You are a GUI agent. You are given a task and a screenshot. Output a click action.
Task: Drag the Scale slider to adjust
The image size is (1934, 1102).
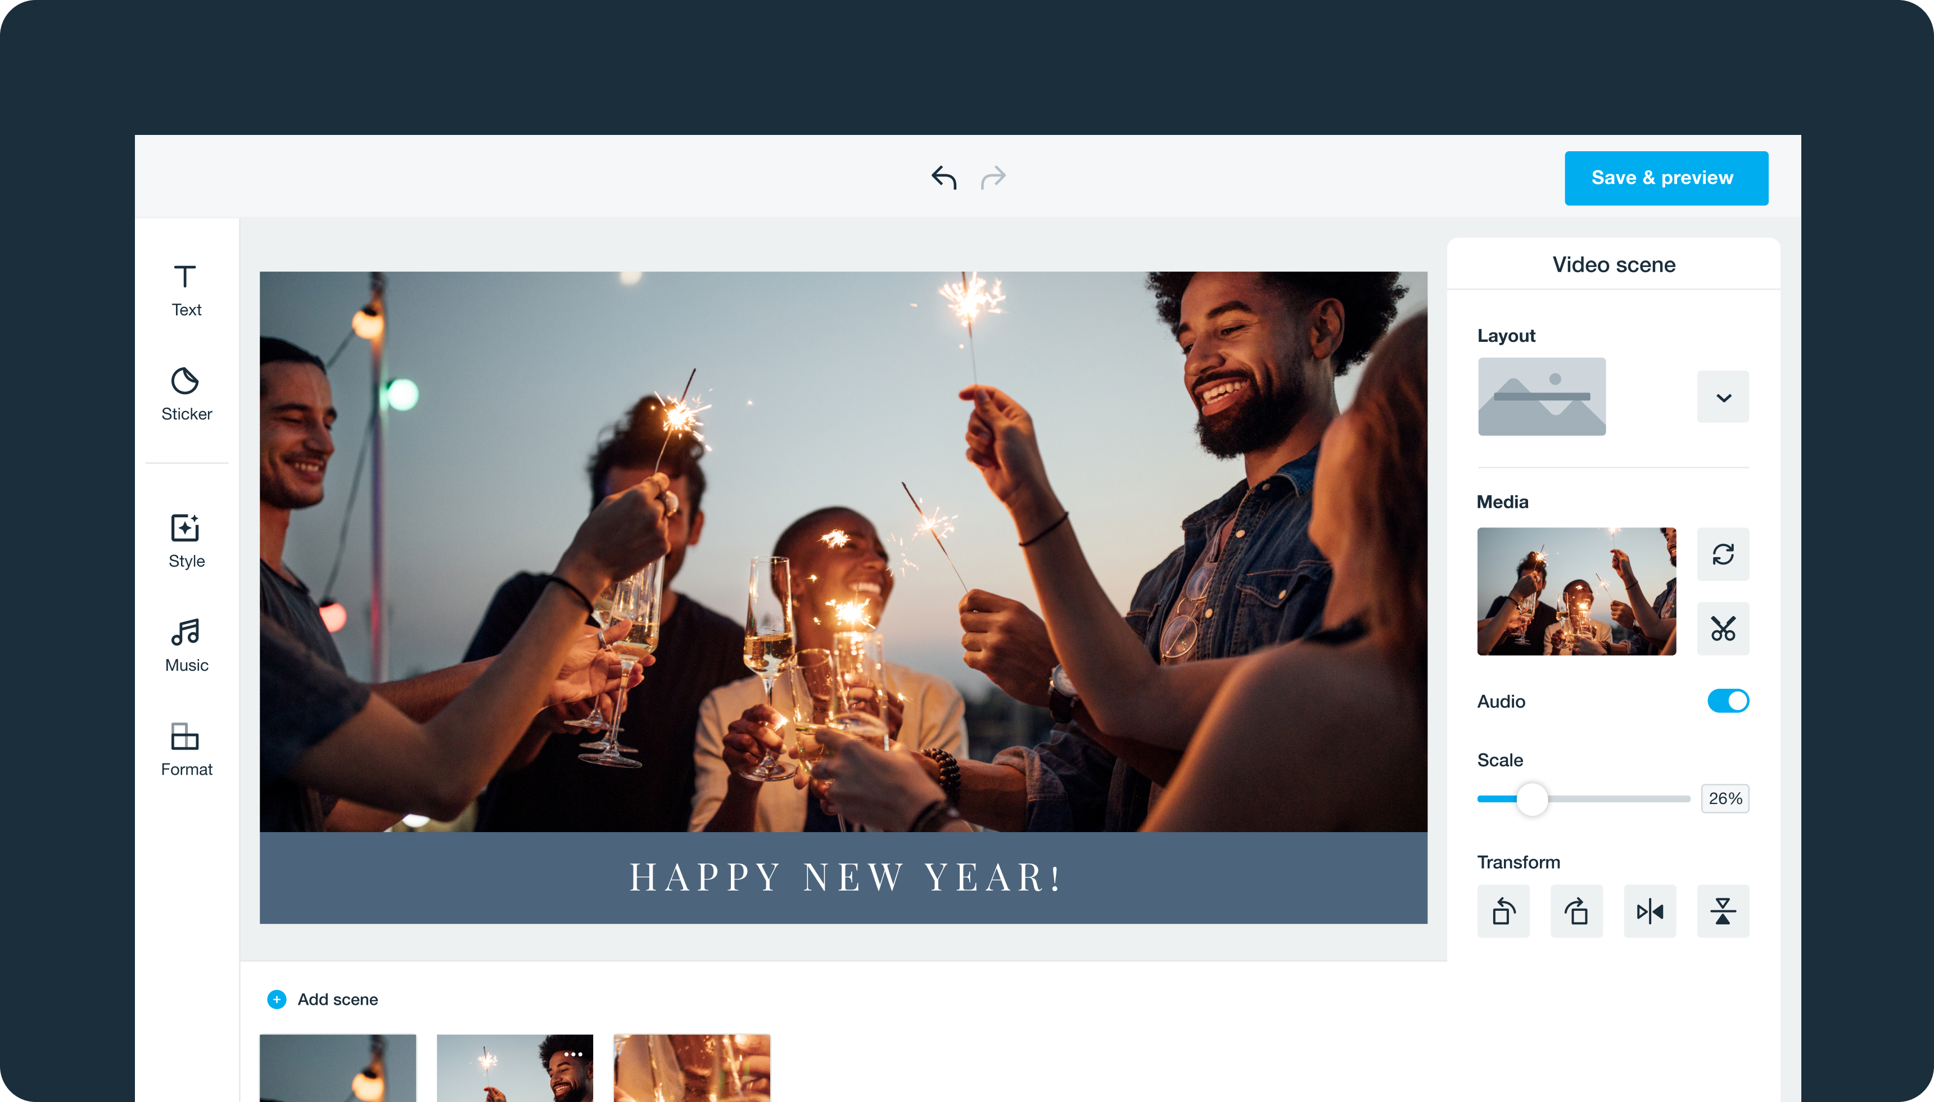click(1530, 798)
